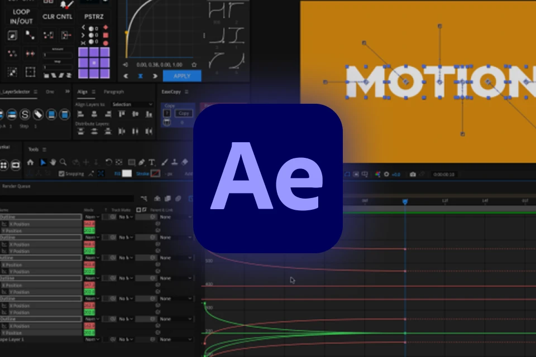
Task: Select the Pen tool
Action: click(x=141, y=162)
